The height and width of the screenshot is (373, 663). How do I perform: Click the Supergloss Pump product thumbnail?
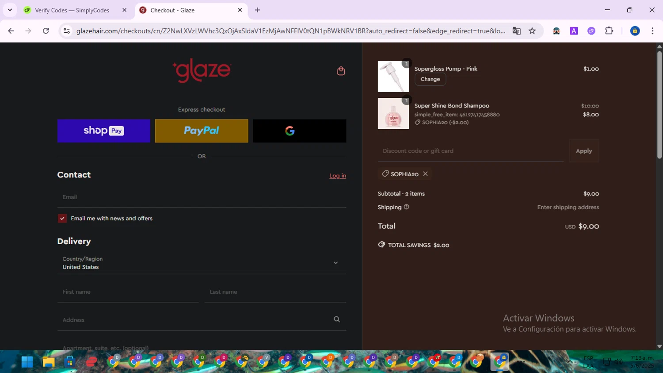[x=393, y=77]
